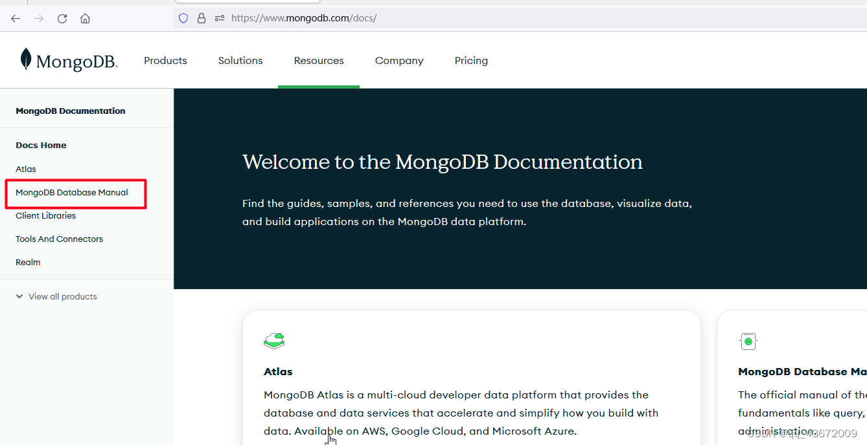Open the Resources menu
The height and width of the screenshot is (445, 867).
[319, 60]
